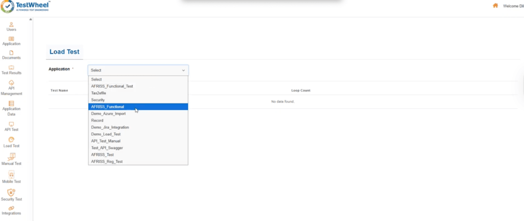Click the home icon in header
The width and height of the screenshot is (524, 221).
coord(495,6)
